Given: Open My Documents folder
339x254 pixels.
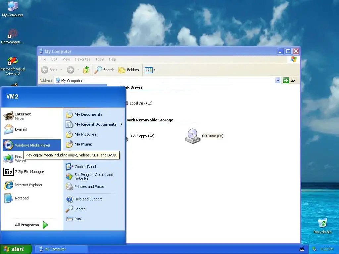Looking at the screenshot, I should coord(94,114).
